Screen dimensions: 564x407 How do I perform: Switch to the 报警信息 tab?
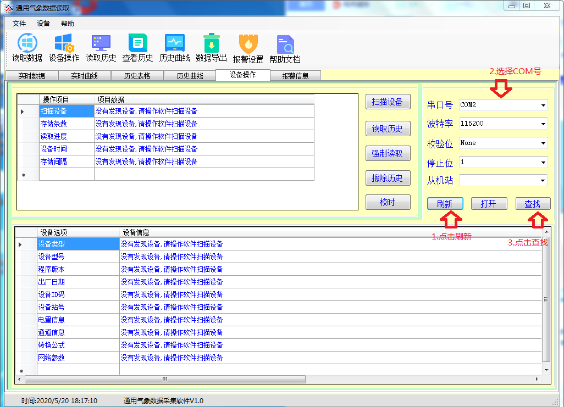click(x=295, y=76)
